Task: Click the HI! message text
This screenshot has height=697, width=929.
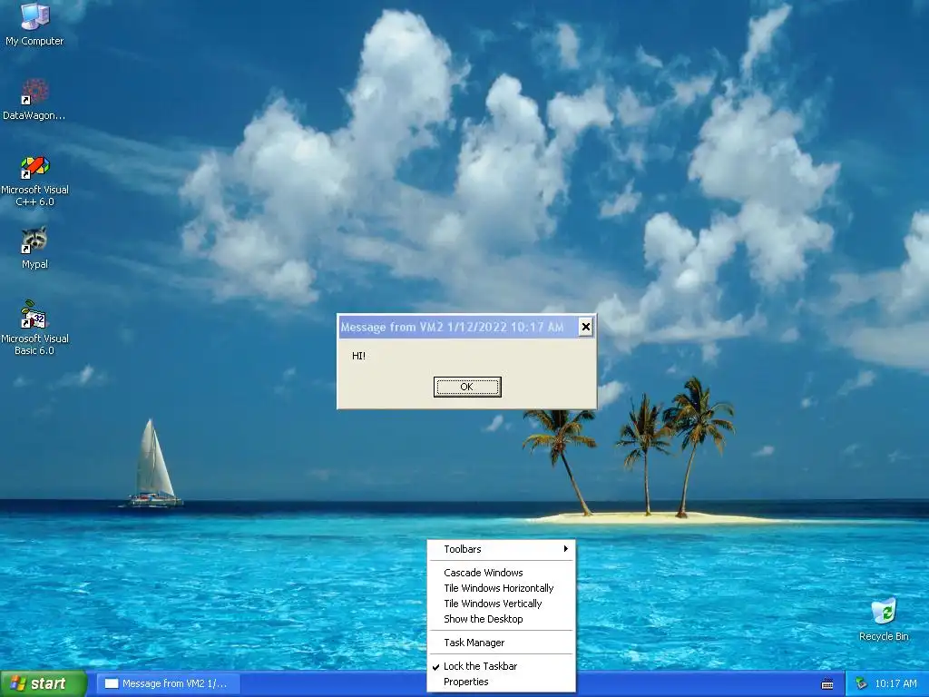Action: pyautogui.click(x=358, y=356)
